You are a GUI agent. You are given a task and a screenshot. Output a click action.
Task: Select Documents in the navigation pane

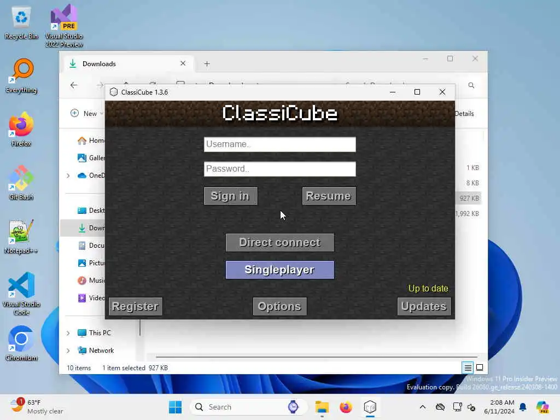pos(91,246)
